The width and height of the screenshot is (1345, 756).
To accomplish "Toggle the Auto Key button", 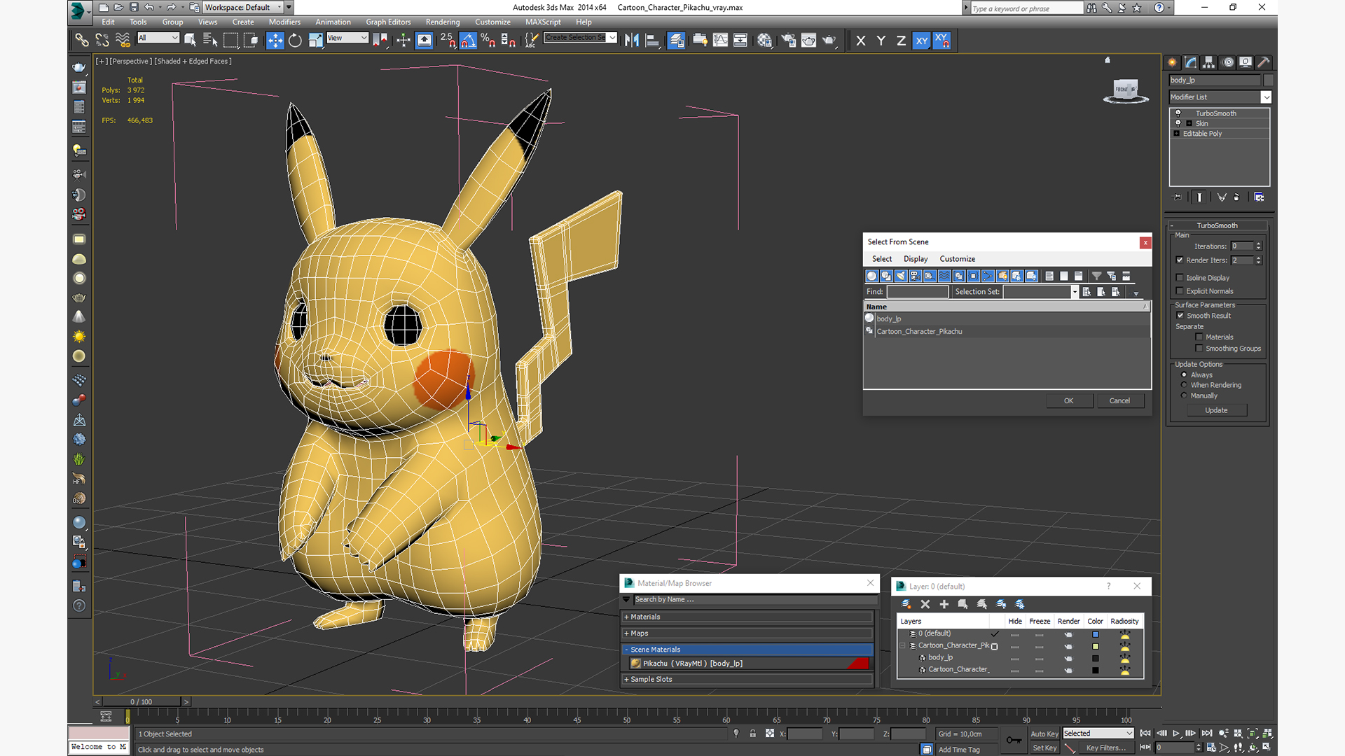I will (1044, 734).
